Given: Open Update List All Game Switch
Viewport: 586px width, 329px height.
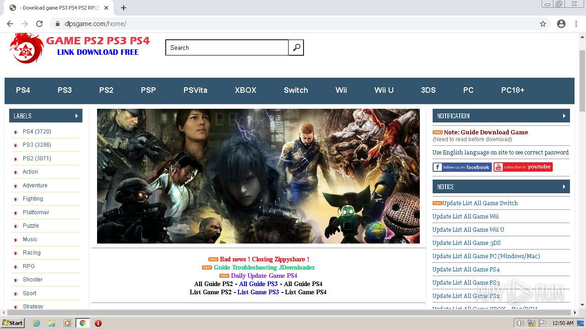Looking at the screenshot, I should coord(480,203).
